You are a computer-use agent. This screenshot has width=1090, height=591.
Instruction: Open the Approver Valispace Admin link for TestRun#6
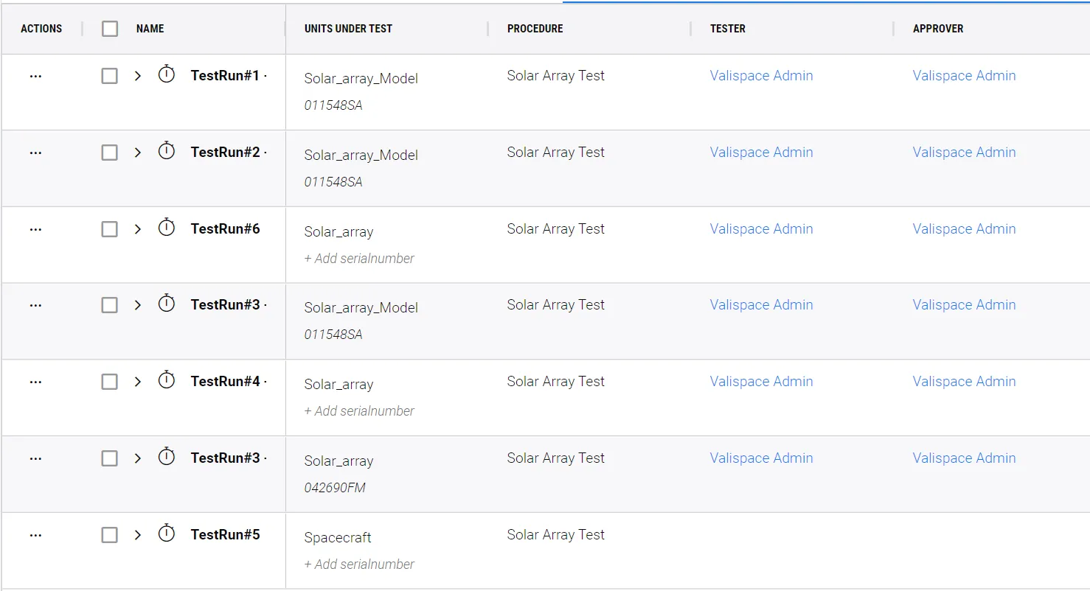click(964, 229)
